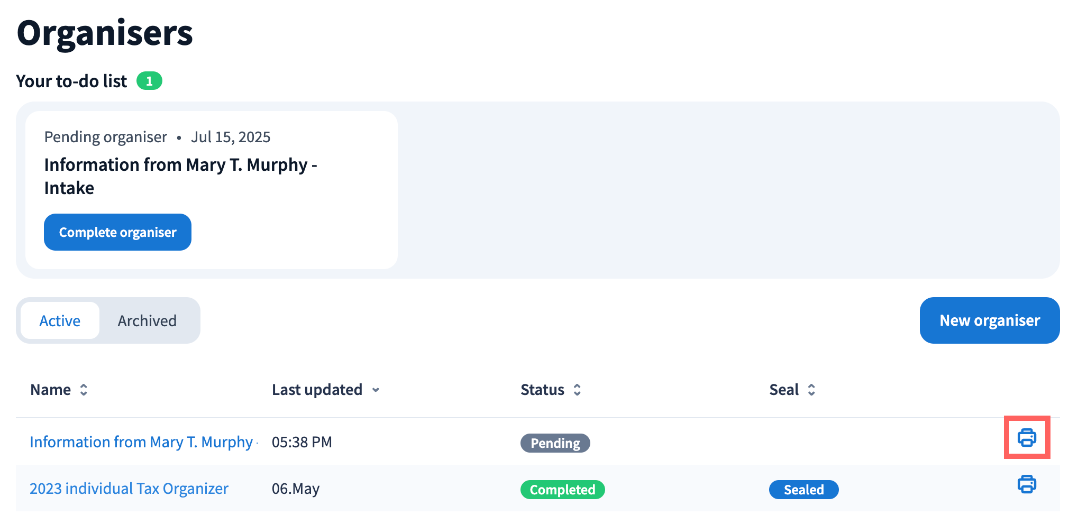Sort table using the Name sort arrows

[84, 390]
